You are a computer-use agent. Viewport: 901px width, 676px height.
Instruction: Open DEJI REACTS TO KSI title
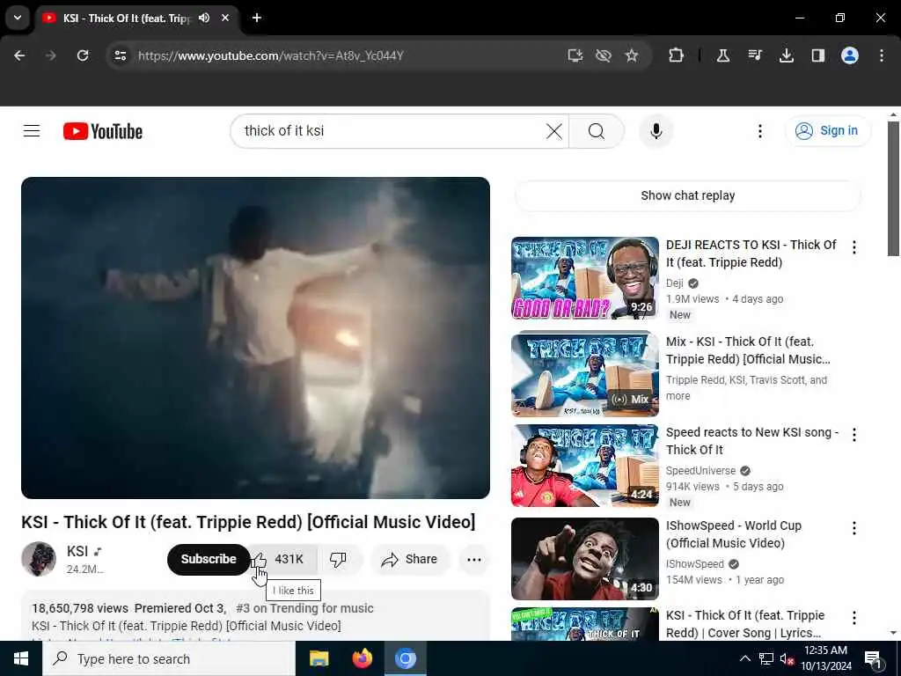tap(751, 253)
